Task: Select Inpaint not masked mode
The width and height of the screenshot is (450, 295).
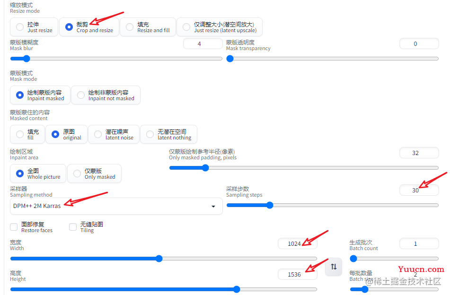Action: tap(106, 95)
